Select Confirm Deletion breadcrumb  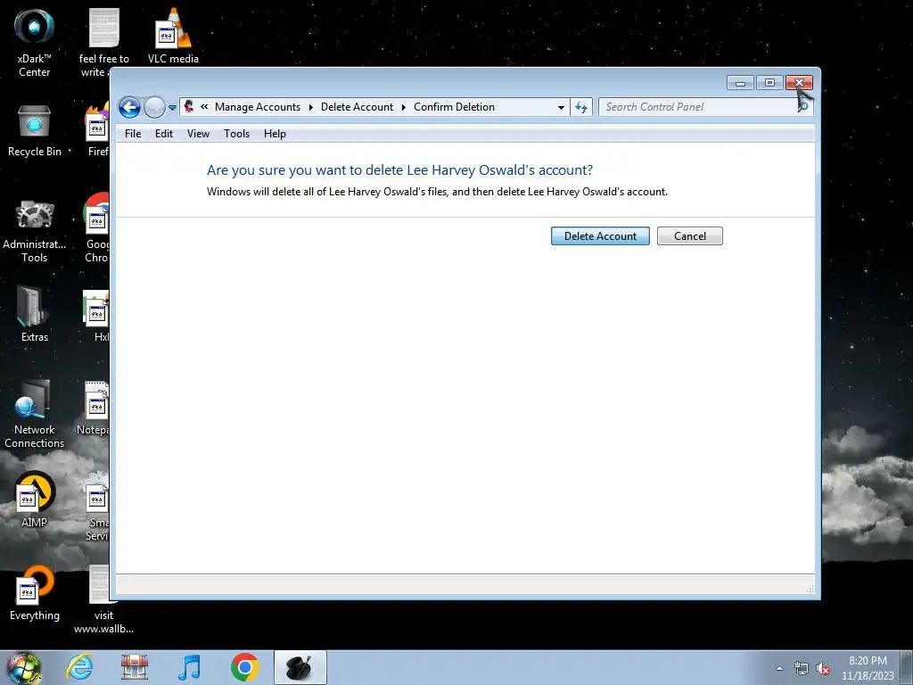[454, 107]
